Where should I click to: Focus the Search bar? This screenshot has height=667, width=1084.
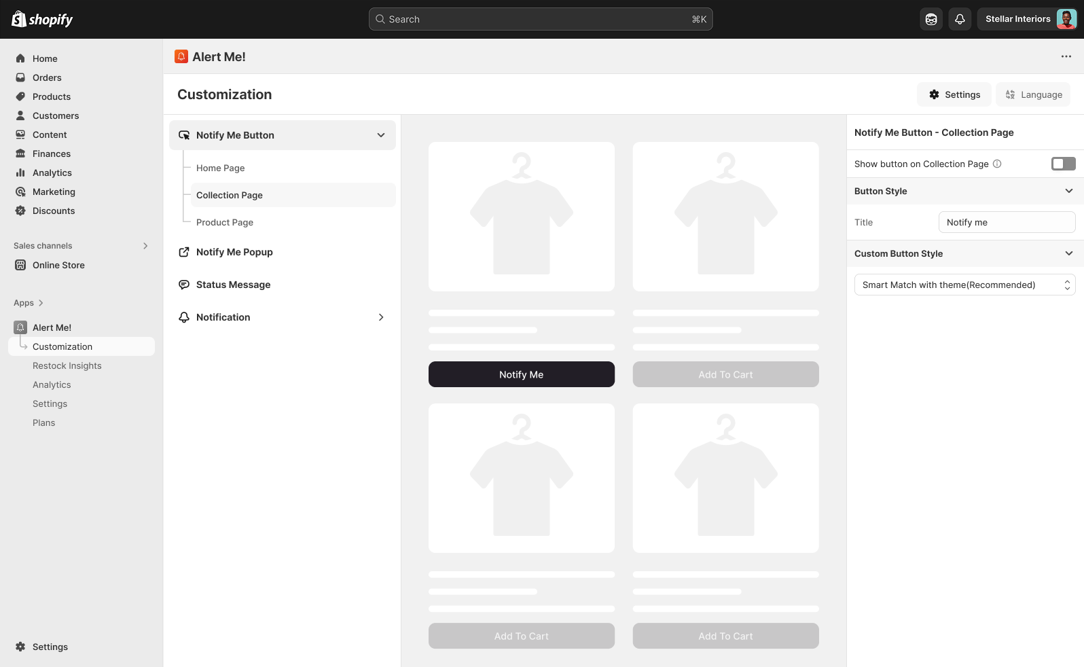541,19
